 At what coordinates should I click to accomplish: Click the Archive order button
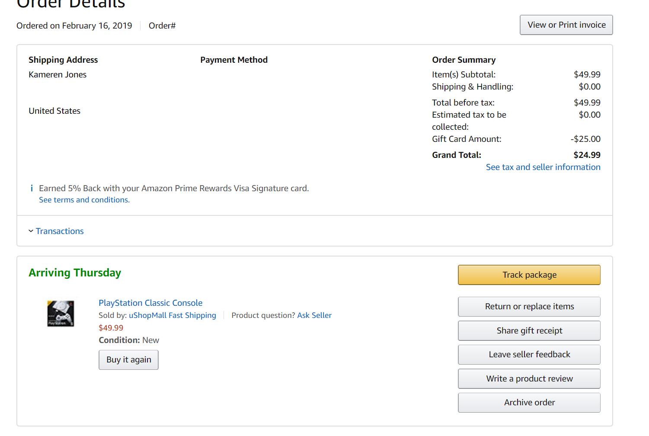(529, 402)
